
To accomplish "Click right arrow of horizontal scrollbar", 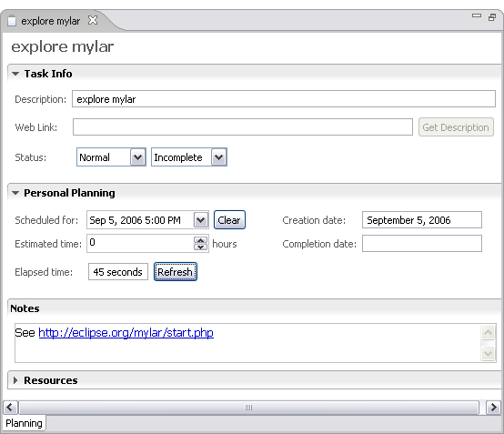I will [493, 408].
